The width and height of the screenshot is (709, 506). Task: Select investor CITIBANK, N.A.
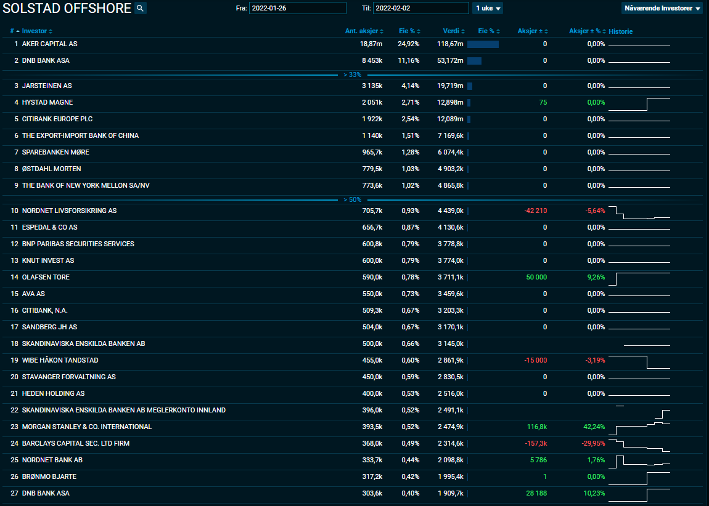[x=45, y=310]
